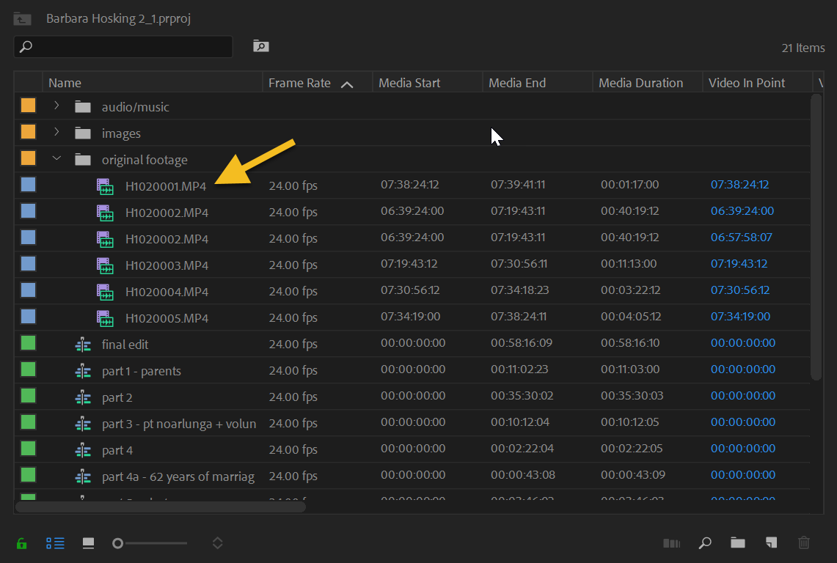Image resolution: width=837 pixels, height=563 pixels.
Task: Open the New Item menu icon
Action: point(771,543)
